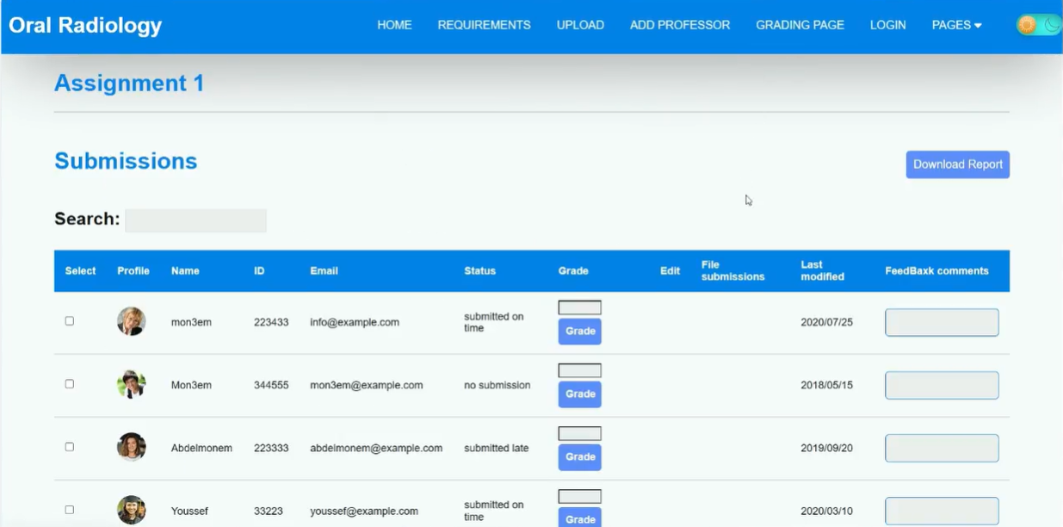This screenshot has width=1063, height=527.
Task: Go to the REQUIREMENTS page
Action: (x=484, y=25)
